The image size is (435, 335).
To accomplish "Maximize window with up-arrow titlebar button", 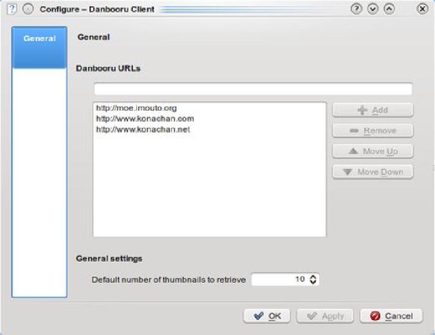I will pos(389,9).
